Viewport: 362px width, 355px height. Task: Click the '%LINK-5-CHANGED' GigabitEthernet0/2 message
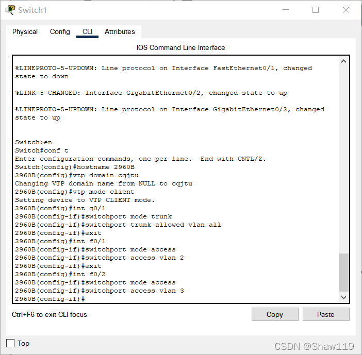[x=151, y=93]
